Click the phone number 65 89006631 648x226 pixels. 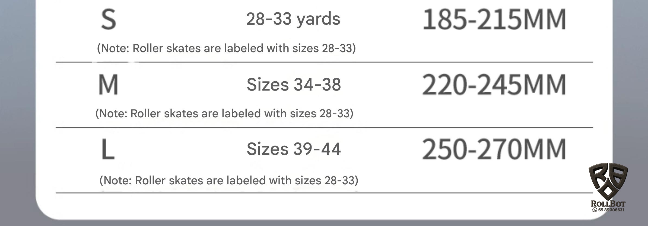click(x=611, y=210)
